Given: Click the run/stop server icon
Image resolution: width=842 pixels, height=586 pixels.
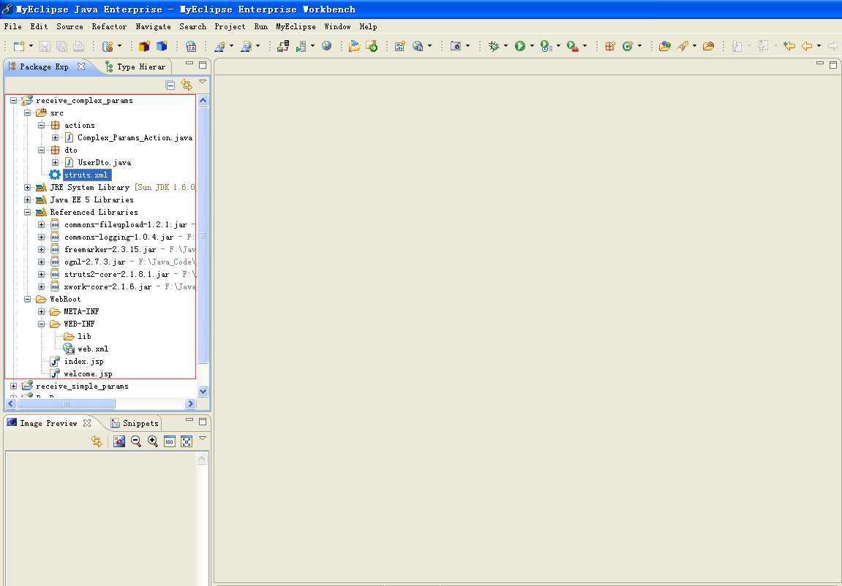Looking at the screenshot, I should tap(301, 46).
